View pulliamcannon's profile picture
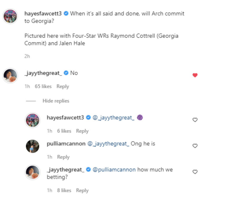The width and height of the screenshot is (227, 197). [32, 146]
